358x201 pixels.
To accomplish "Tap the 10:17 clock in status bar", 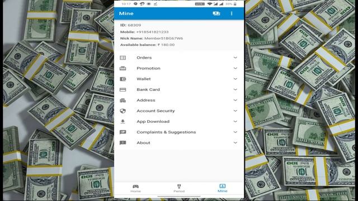I will pos(126,4).
